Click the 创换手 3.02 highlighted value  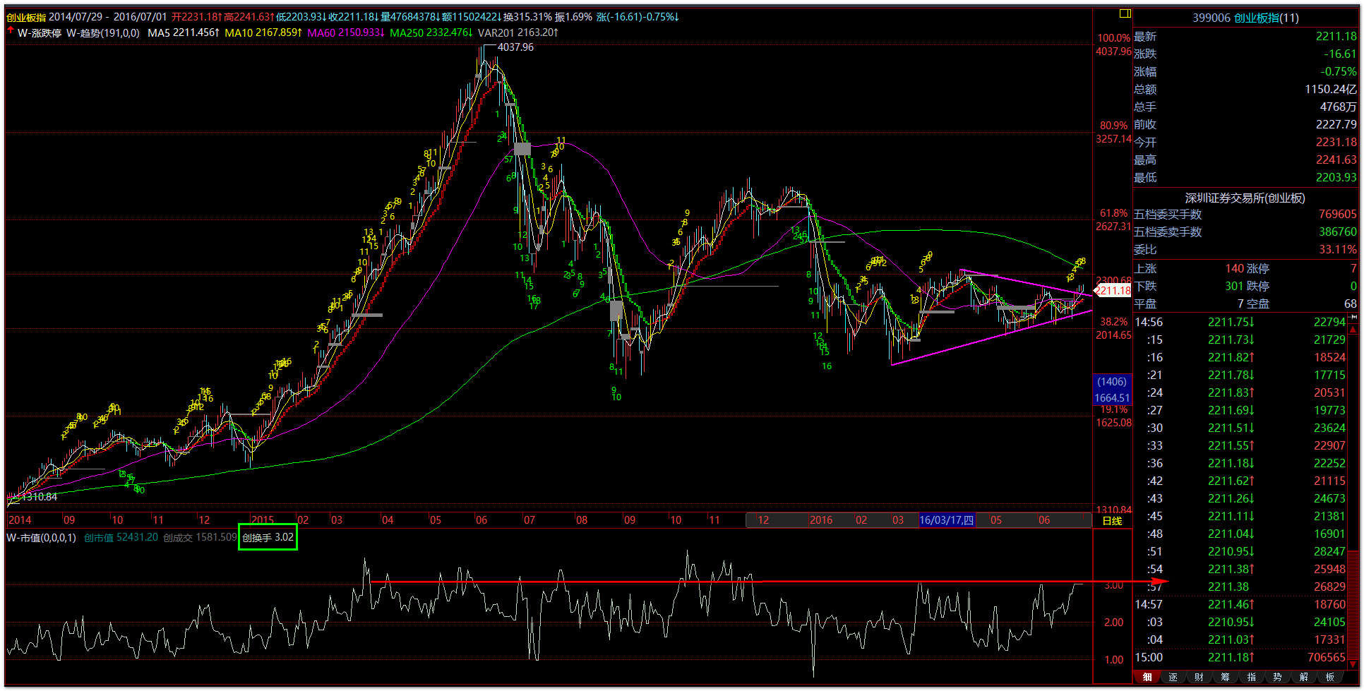(x=268, y=538)
